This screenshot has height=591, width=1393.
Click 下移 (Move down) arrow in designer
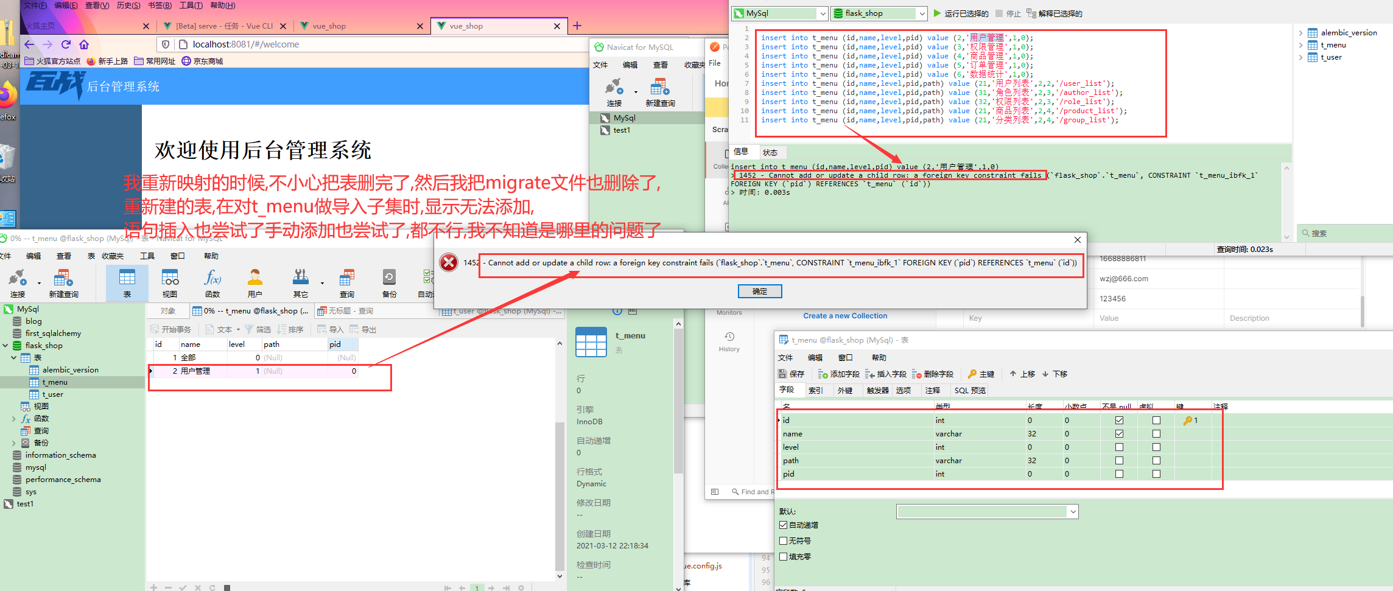pos(1054,374)
